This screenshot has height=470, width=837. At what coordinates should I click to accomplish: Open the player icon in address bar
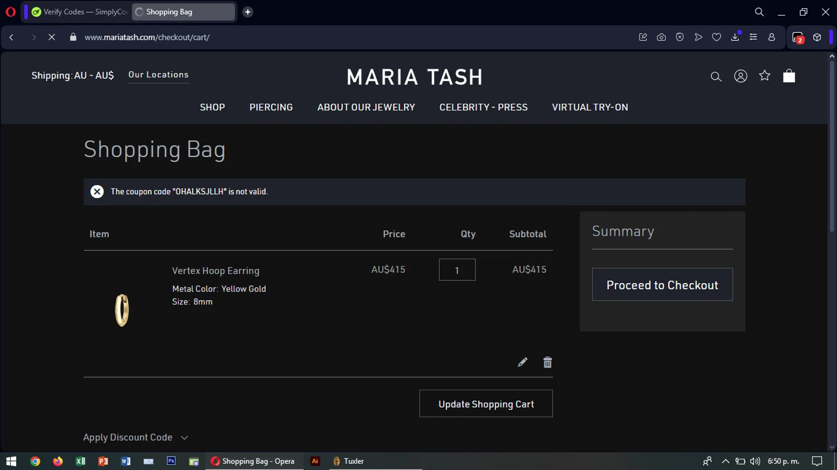tap(698, 37)
